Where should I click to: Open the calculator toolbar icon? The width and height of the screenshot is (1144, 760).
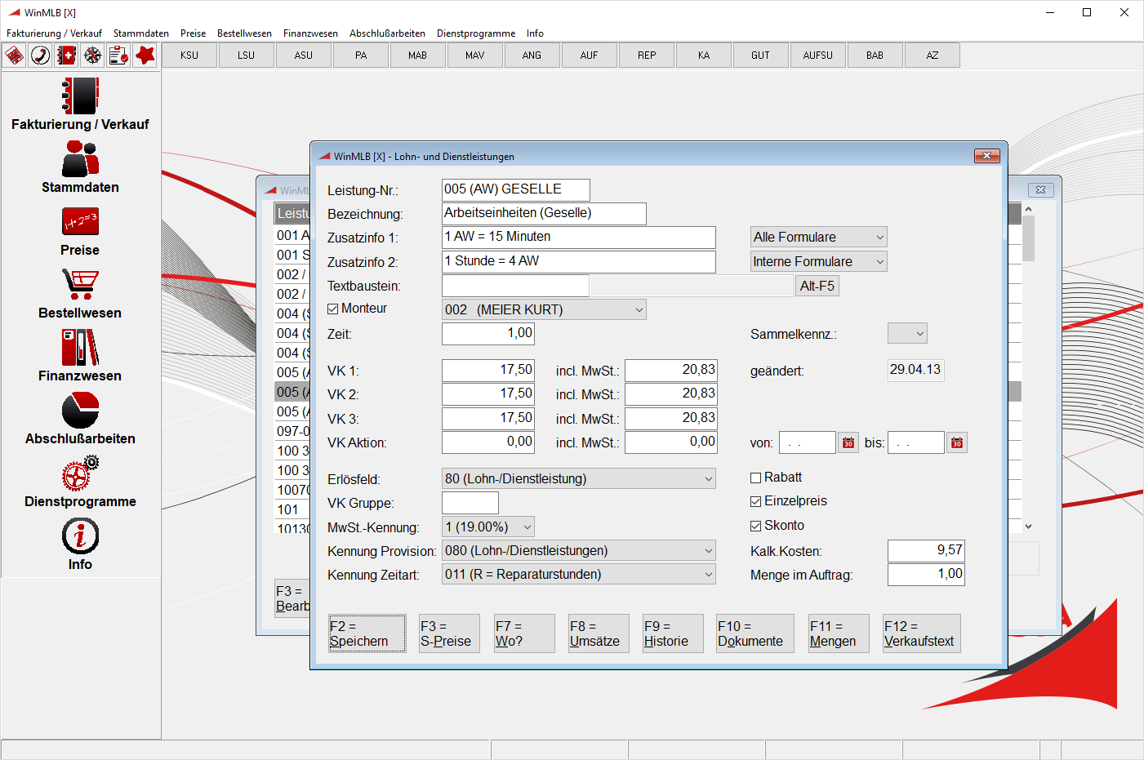tap(15, 56)
